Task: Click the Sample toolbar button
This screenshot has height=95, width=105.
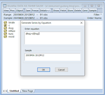Action: [93, 10]
